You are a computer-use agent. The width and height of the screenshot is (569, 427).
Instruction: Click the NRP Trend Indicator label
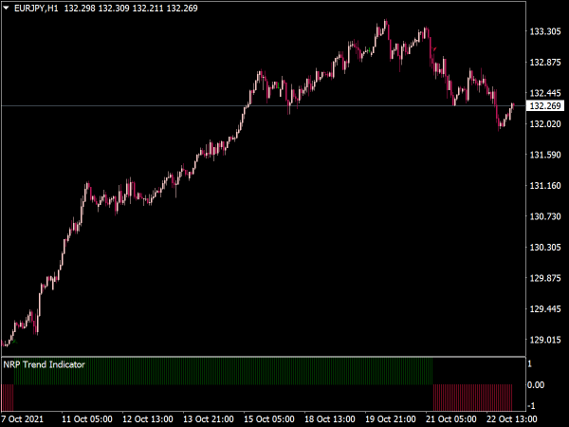coord(44,364)
